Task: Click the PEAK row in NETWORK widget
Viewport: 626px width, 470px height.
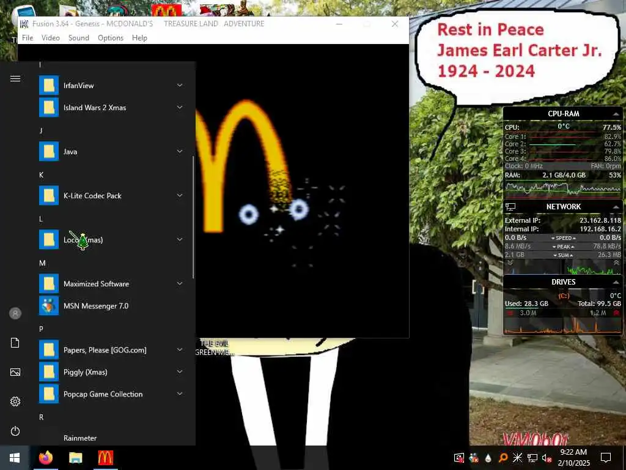Action: pyautogui.click(x=563, y=247)
